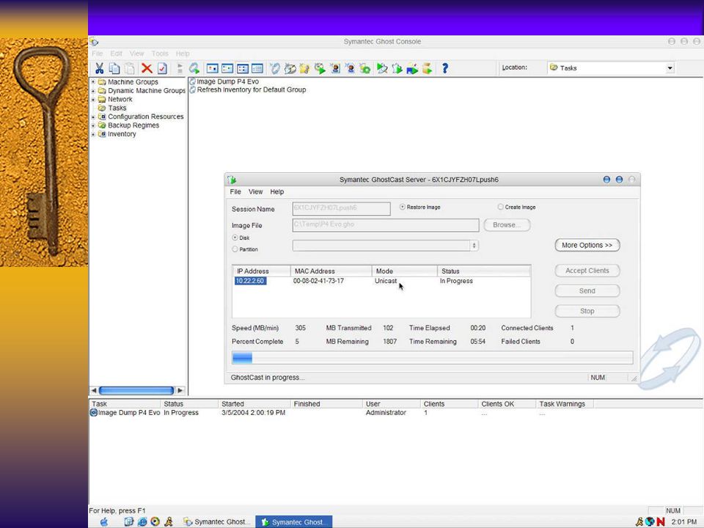Click the GhostCast progress bar
Viewport: 704px width, 528px height.
click(433, 358)
